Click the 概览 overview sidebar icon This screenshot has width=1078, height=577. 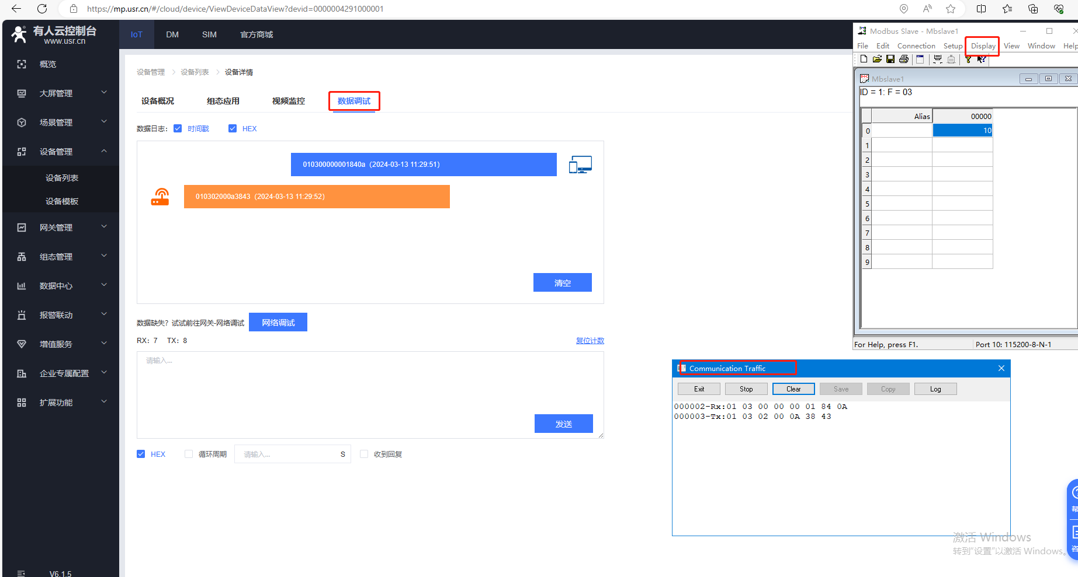click(x=22, y=64)
